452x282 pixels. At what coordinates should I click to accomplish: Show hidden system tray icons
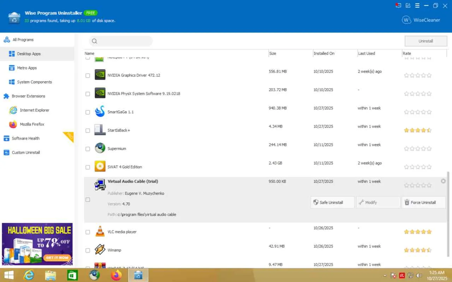pyautogui.click(x=385, y=276)
